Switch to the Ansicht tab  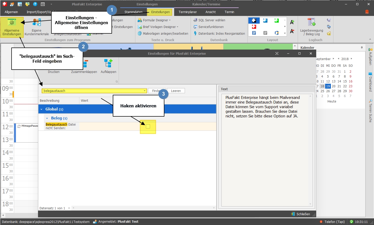[211, 12]
